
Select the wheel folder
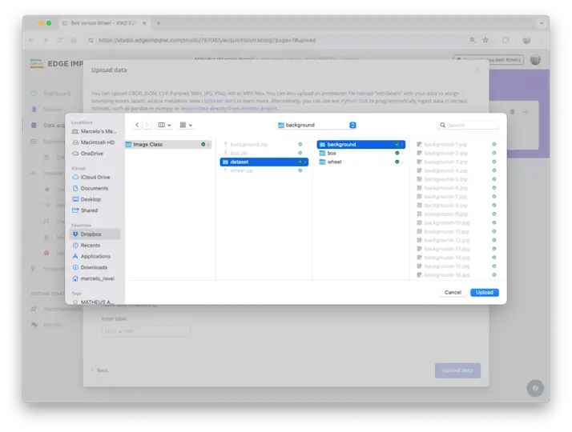click(x=335, y=162)
